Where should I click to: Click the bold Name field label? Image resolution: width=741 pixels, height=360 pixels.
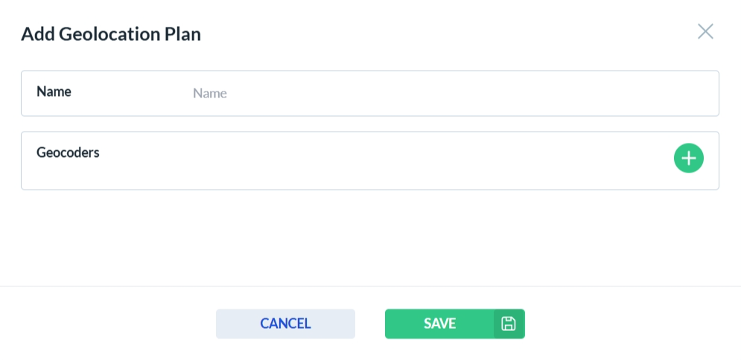pyautogui.click(x=54, y=92)
